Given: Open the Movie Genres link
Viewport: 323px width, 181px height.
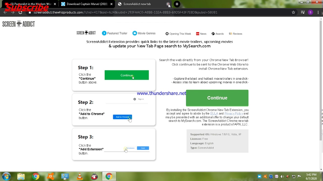Looking at the screenshot, I should click(x=144, y=33).
